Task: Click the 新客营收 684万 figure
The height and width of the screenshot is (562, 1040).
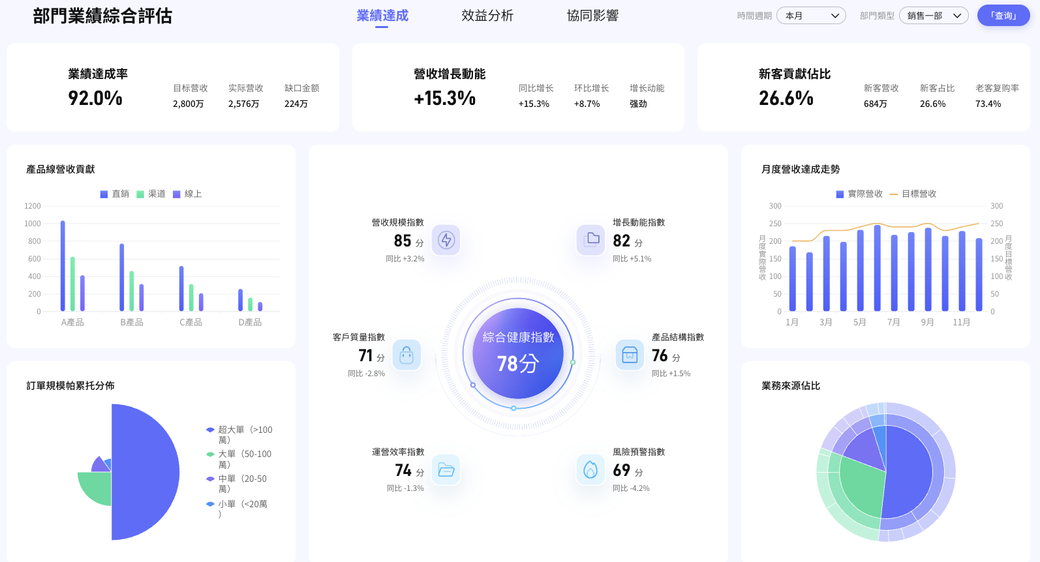Action: click(876, 104)
